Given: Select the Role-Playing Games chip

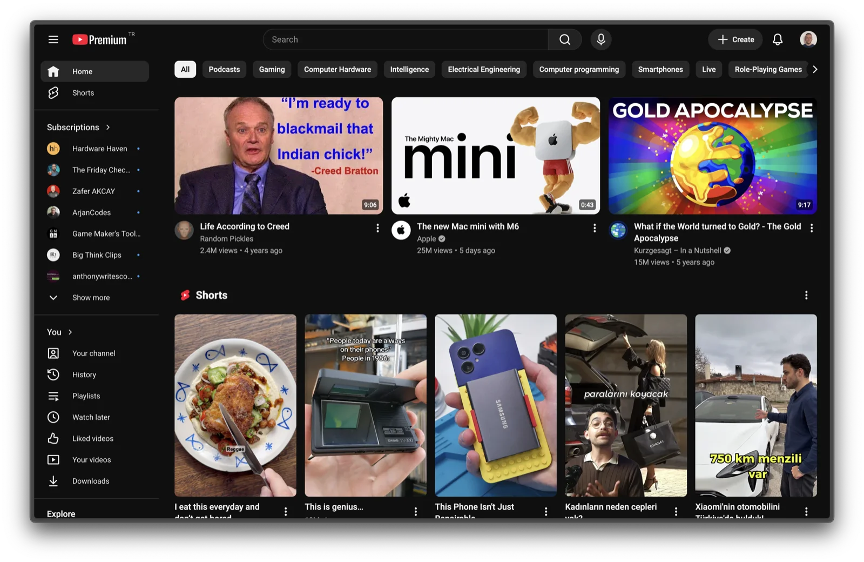Looking at the screenshot, I should click(x=768, y=69).
